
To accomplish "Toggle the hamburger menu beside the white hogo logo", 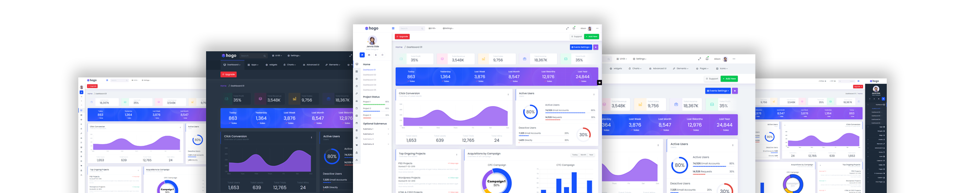I will coord(393,28).
